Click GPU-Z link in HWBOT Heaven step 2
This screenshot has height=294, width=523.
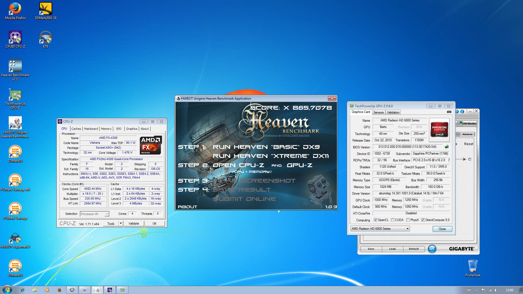299,165
